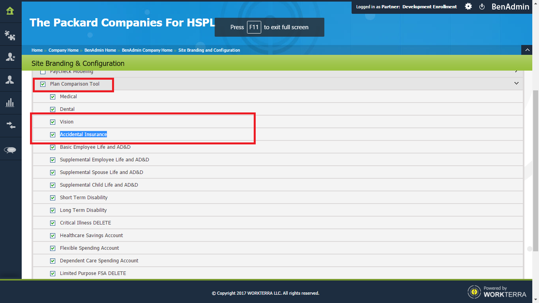Click the Vision row label
The width and height of the screenshot is (539, 303).
[67, 122]
